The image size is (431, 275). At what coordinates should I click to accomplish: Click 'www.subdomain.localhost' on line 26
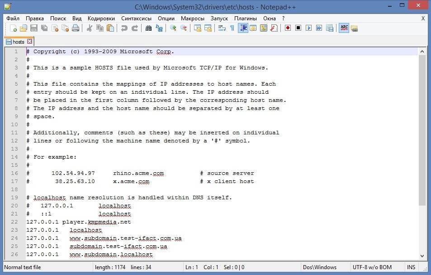pos(111,254)
